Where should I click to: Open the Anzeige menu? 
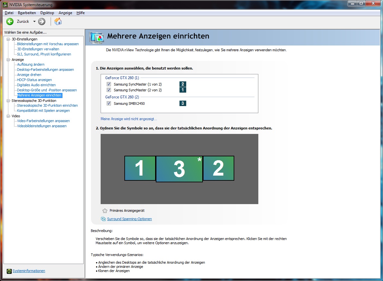tap(65, 13)
